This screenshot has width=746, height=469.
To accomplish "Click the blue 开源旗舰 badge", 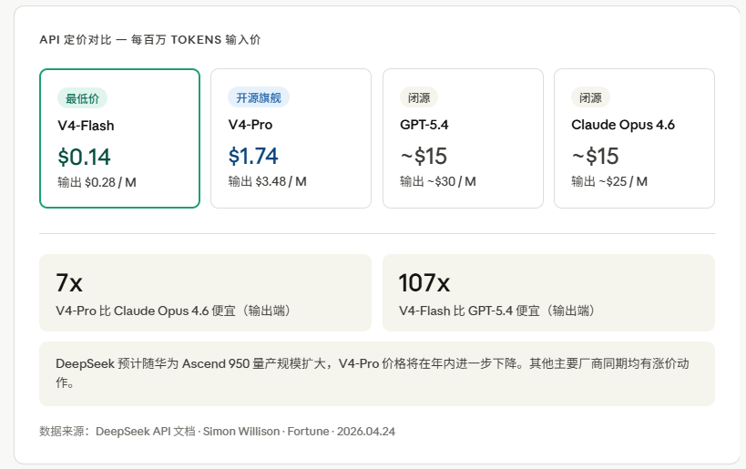I will pyautogui.click(x=258, y=98).
